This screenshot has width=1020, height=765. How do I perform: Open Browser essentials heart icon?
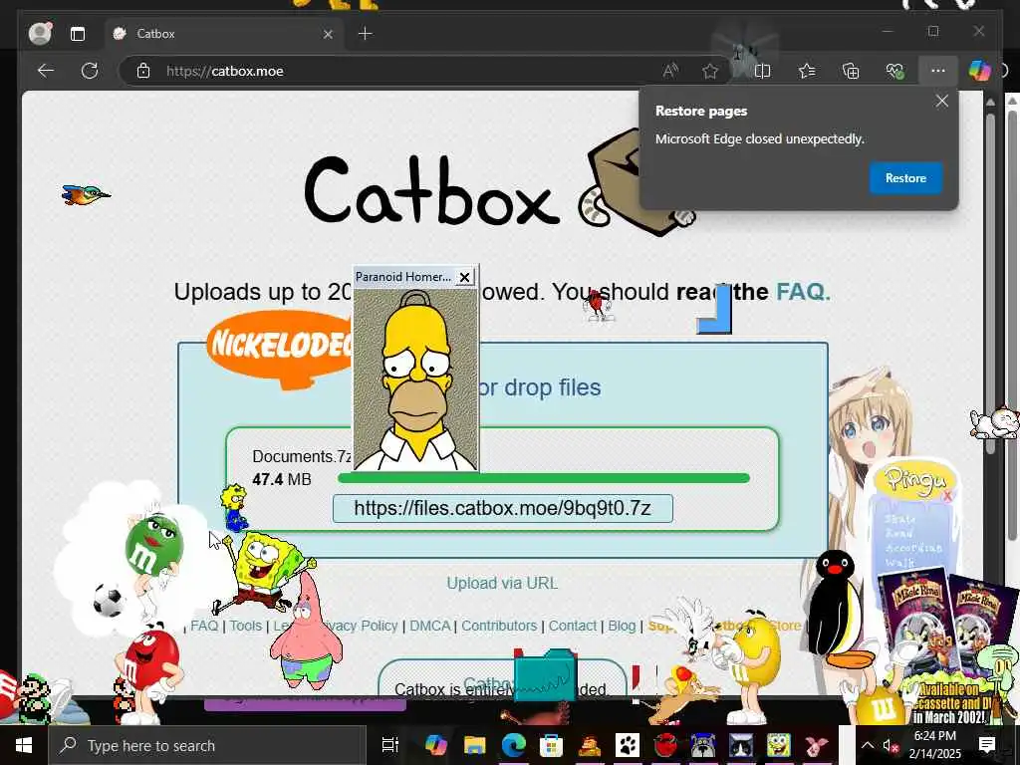[894, 71]
